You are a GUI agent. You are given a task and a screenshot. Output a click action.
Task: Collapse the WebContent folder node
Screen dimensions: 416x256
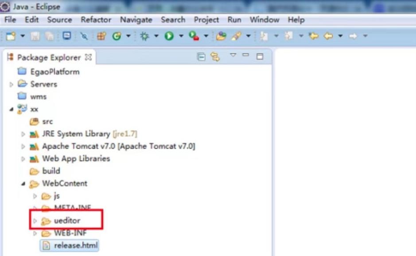click(x=23, y=183)
